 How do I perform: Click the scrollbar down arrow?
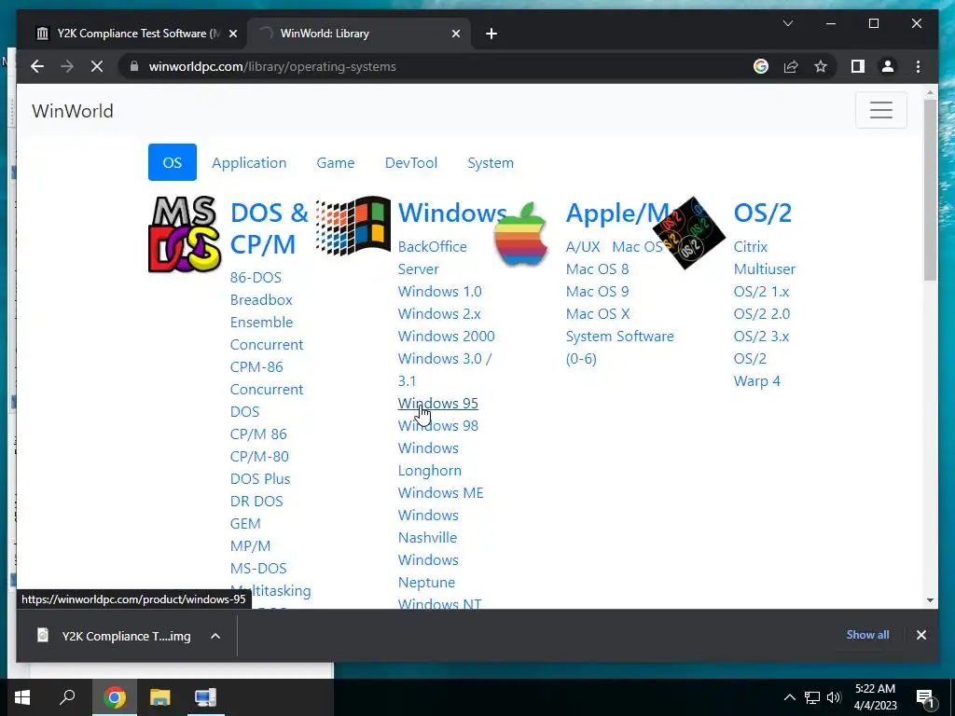[930, 600]
